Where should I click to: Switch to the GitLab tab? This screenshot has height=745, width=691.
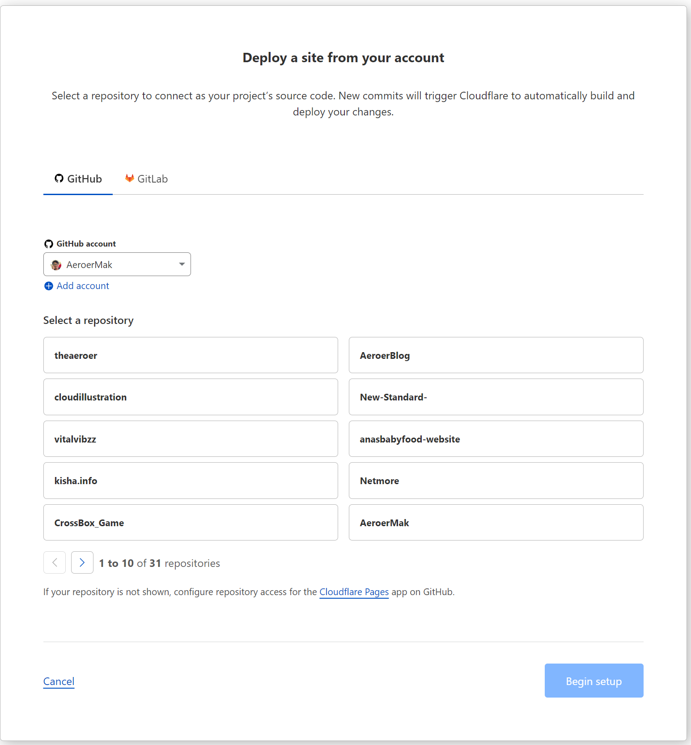[146, 178]
